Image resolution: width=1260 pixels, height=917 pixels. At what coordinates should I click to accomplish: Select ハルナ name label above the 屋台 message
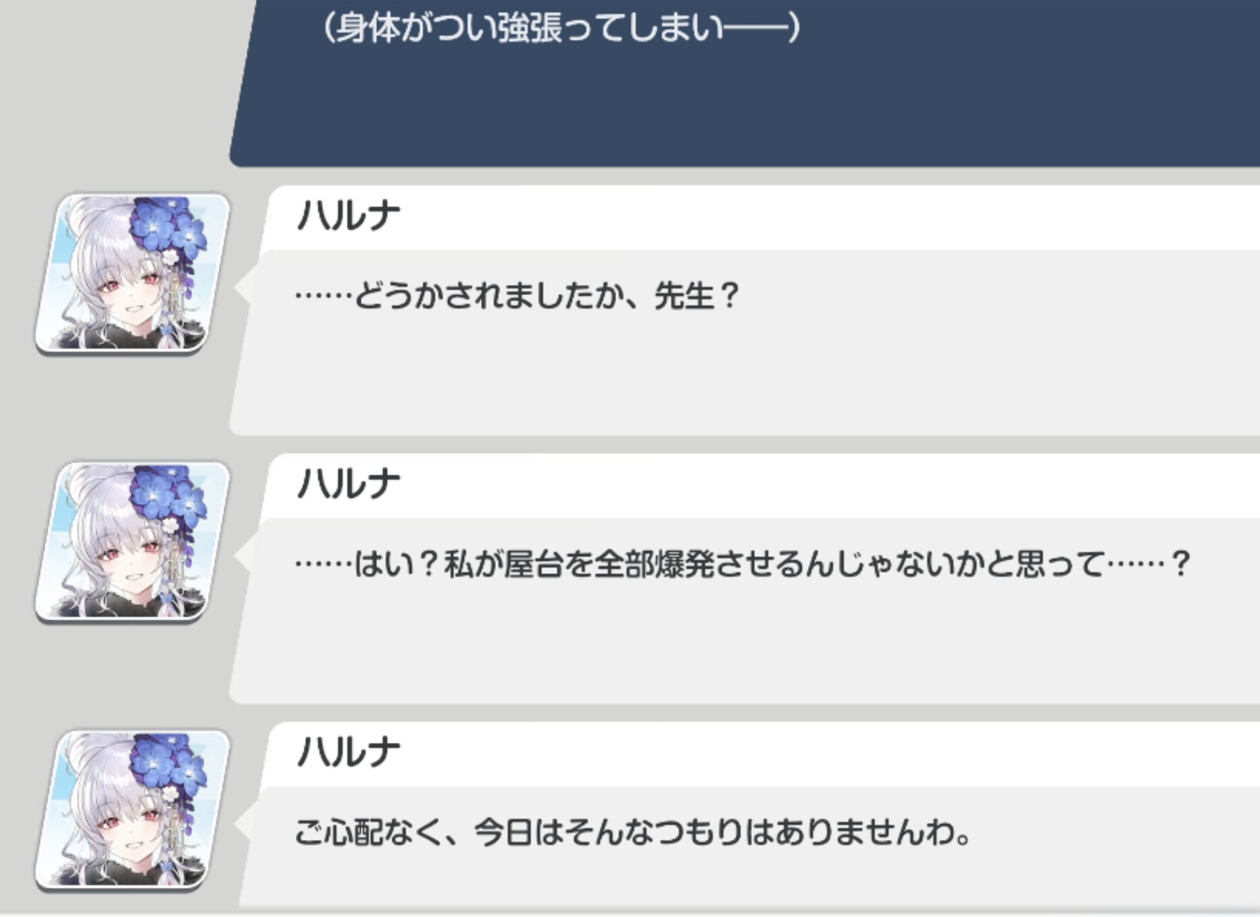pyautogui.click(x=349, y=485)
